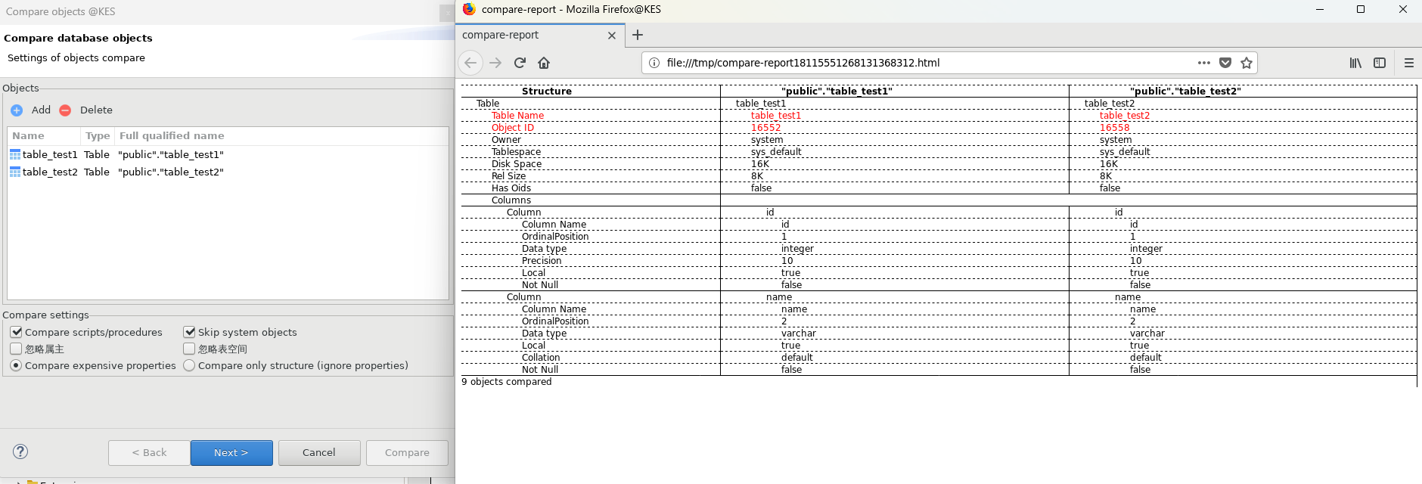Save page to Pocket icon
This screenshot has width=1422, height=484.
point(1225,63)
